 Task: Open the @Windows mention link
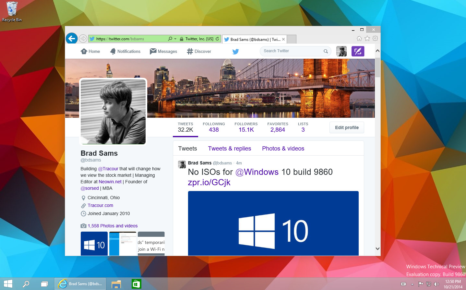[257, 172]
